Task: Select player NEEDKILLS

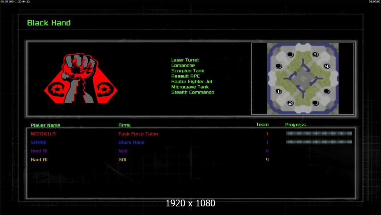Action: [x=43, y=134]
